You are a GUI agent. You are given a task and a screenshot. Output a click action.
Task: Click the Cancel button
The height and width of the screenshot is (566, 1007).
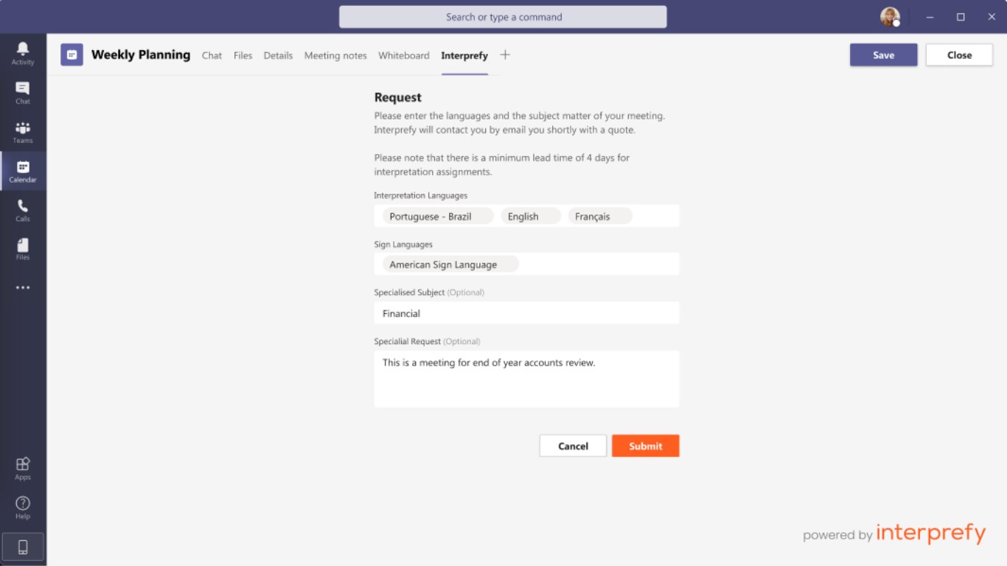pos(573,446)
